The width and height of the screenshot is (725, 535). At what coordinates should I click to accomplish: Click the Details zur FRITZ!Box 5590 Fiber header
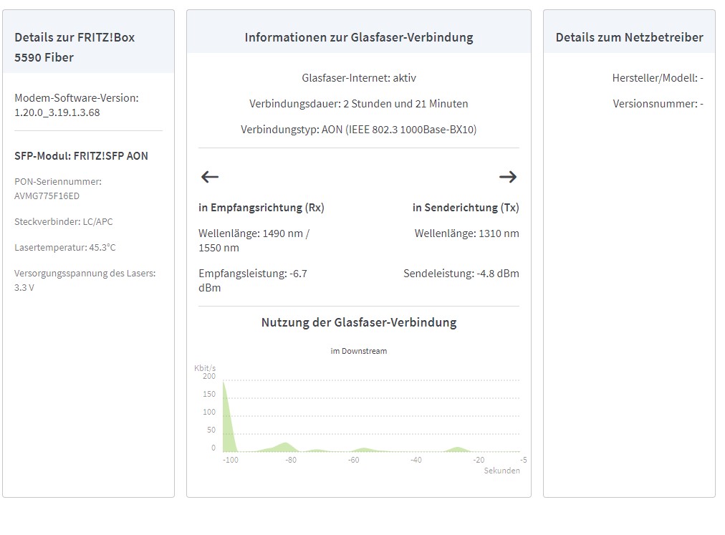click(x=75, y=47)
